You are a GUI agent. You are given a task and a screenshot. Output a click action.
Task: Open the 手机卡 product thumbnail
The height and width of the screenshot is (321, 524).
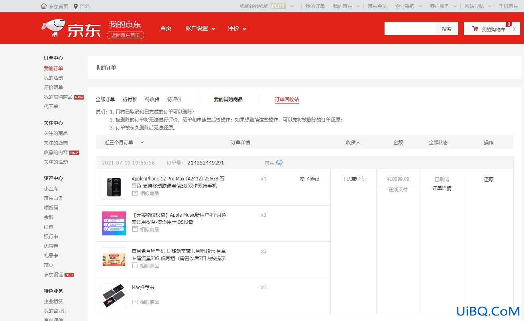pos(114,259)
